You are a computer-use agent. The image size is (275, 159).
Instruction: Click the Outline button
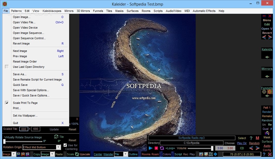point(133,154)
